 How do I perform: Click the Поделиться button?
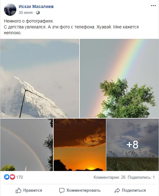[130, 190]
